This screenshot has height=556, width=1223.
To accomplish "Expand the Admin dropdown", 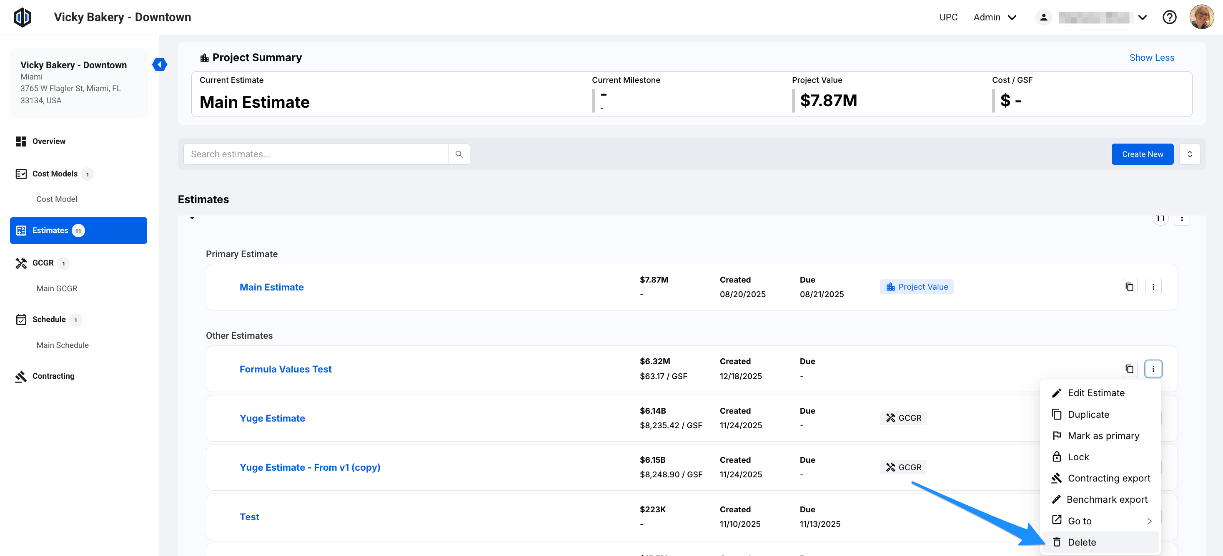I will click(x=995, y=17).
